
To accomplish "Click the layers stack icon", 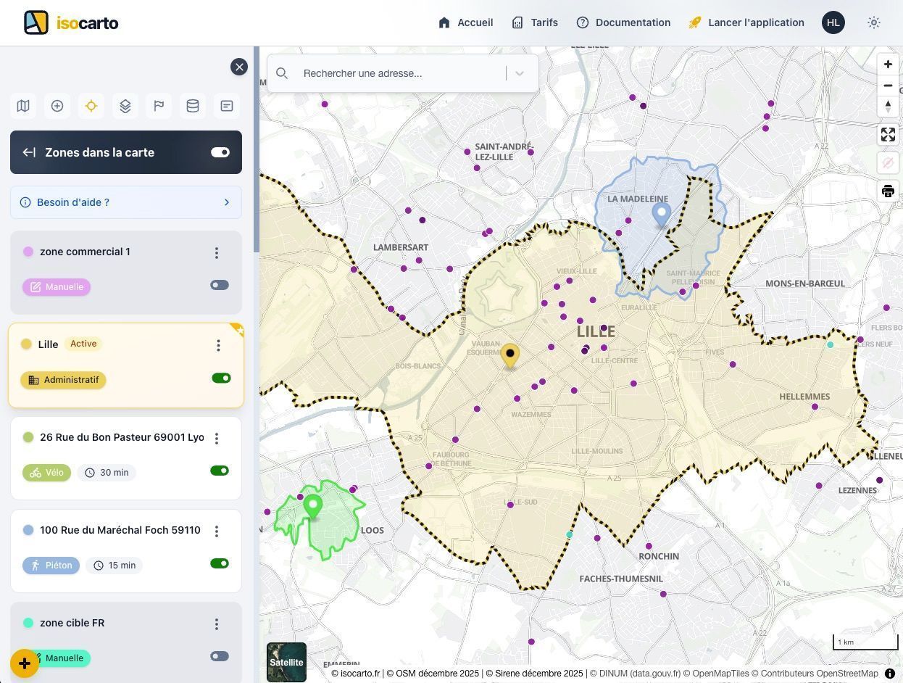I will point(125,106).
